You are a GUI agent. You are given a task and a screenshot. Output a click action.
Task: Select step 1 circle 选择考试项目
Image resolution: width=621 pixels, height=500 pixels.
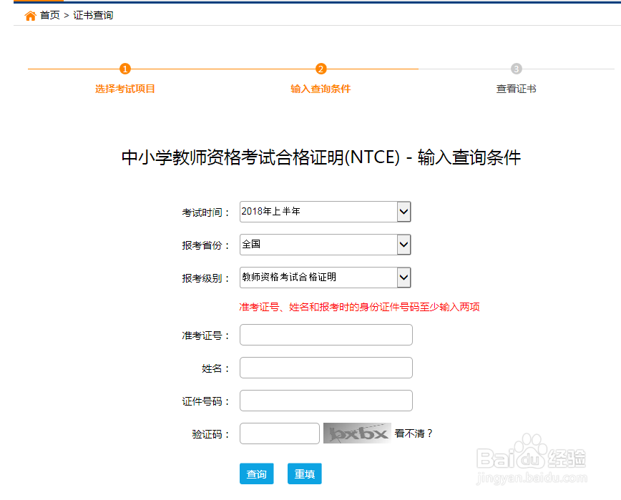[x=125, y=69]
